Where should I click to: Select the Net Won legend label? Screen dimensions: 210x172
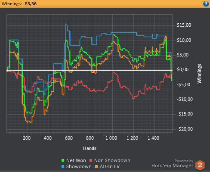[x=76, y=160]
